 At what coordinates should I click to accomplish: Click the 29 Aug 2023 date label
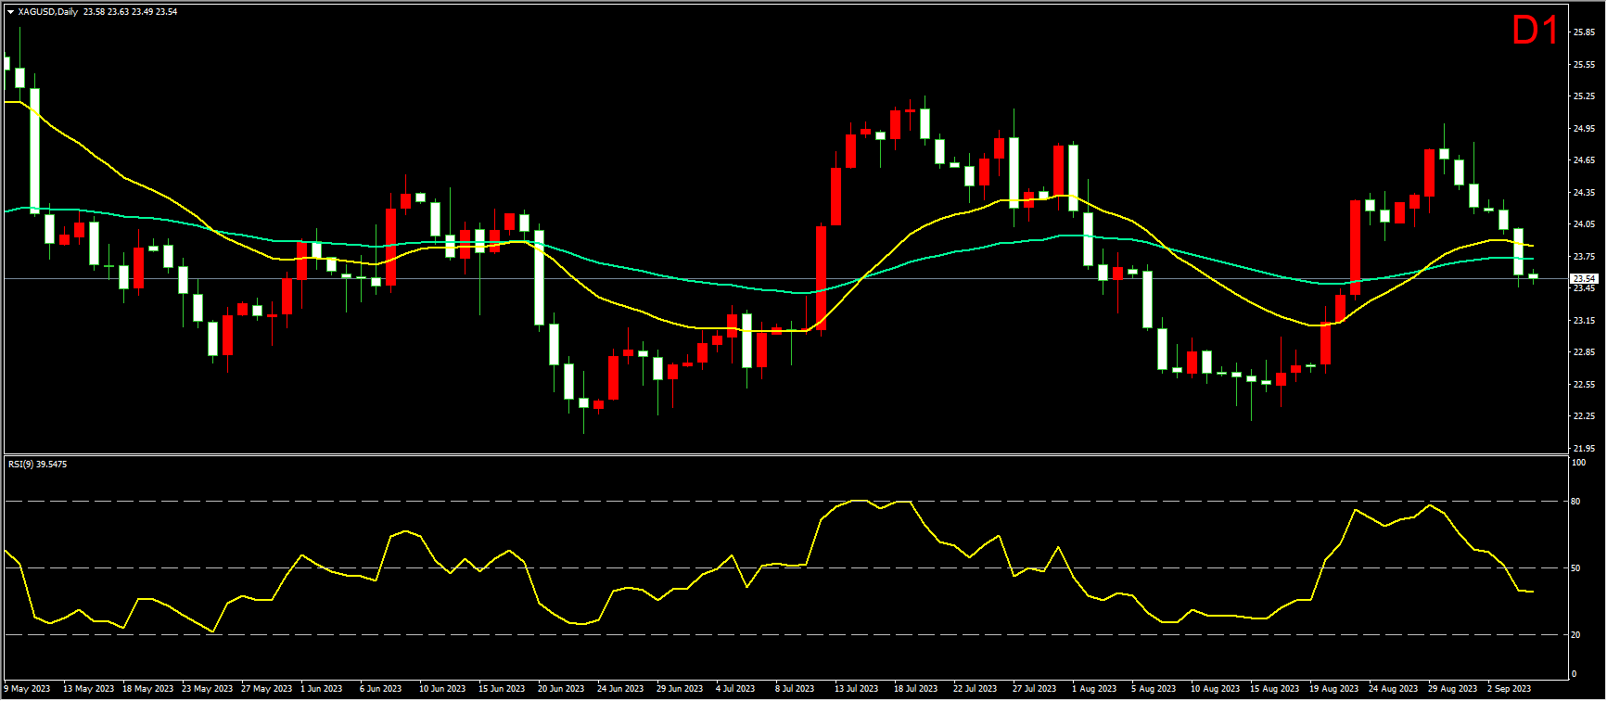(1453, 689)
